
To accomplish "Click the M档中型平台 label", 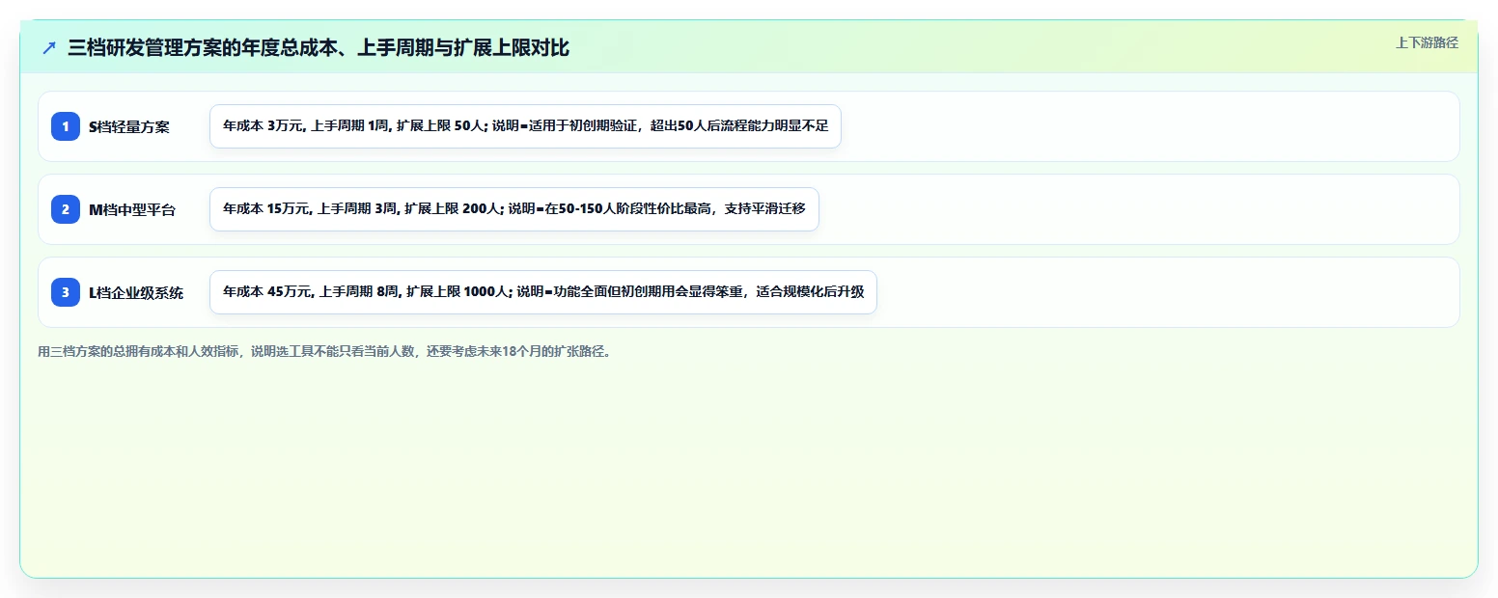I will pos(132,209).
